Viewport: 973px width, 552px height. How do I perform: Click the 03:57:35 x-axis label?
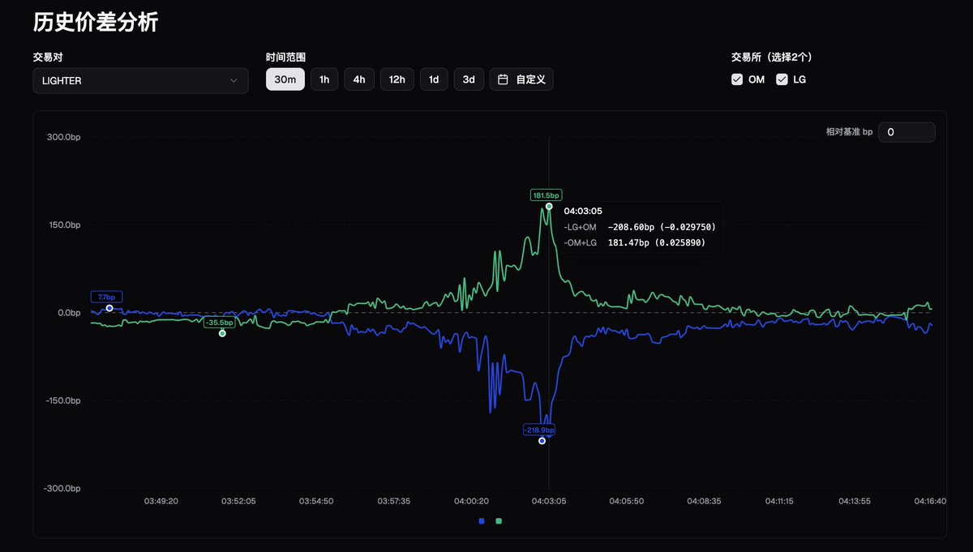click(x=394, y=502)
